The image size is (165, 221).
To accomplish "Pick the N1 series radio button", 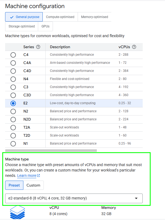I will click(13, 144).
